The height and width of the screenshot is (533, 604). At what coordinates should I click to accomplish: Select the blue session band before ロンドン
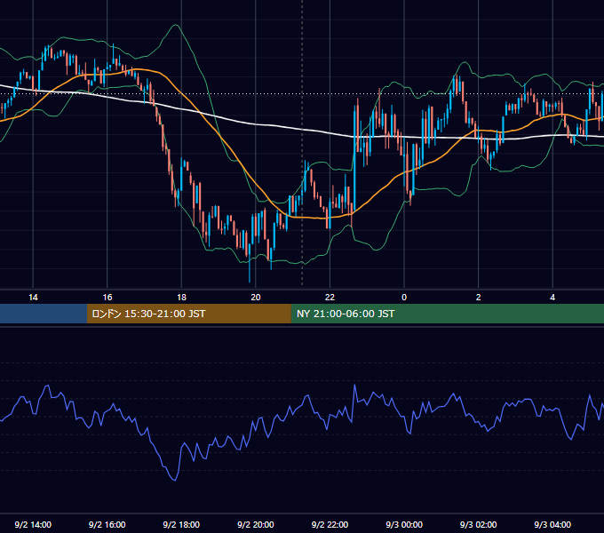click(44, 314)
